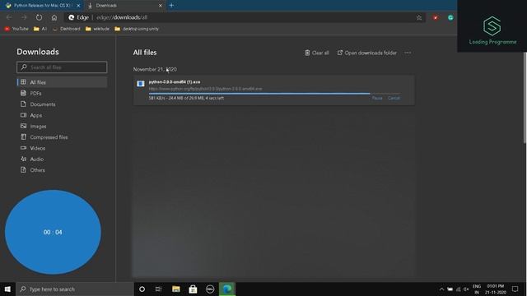Screen dimensions: 527x296
Task: Click the ENG IN language indicator
Action: click(477, 289)
